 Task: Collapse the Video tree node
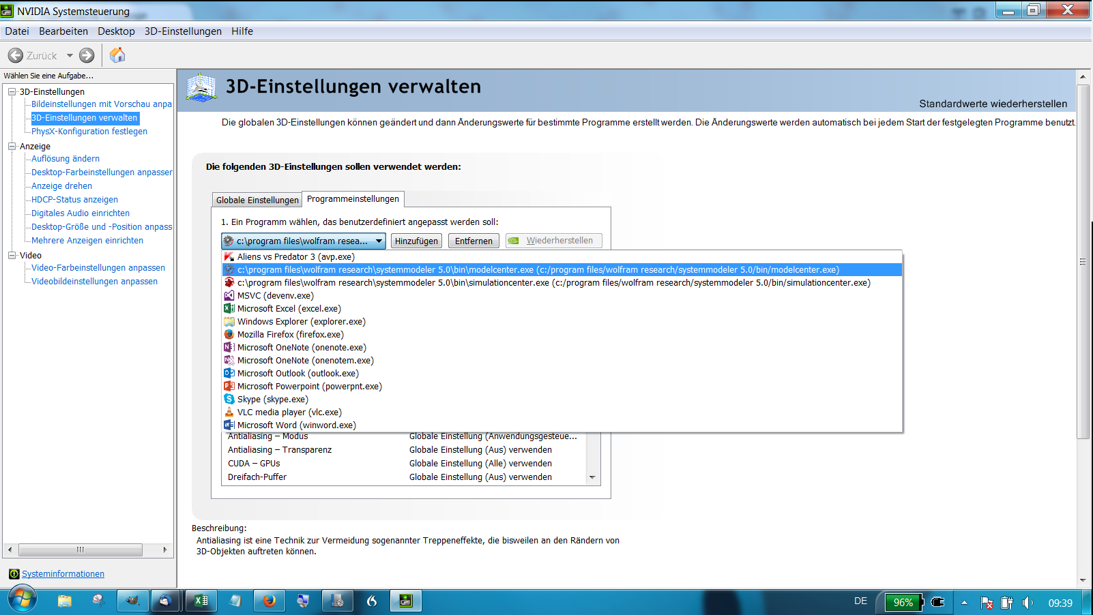click(12, 255)
